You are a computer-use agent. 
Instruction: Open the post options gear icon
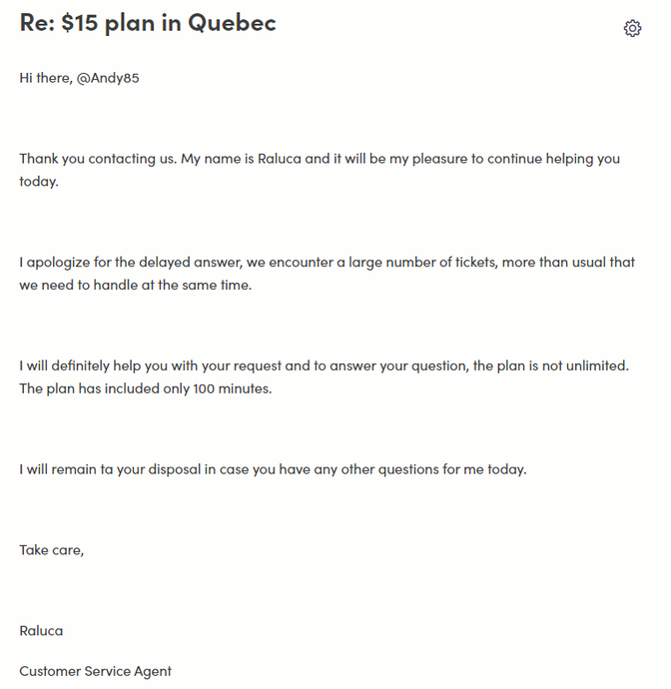point(632,28)
